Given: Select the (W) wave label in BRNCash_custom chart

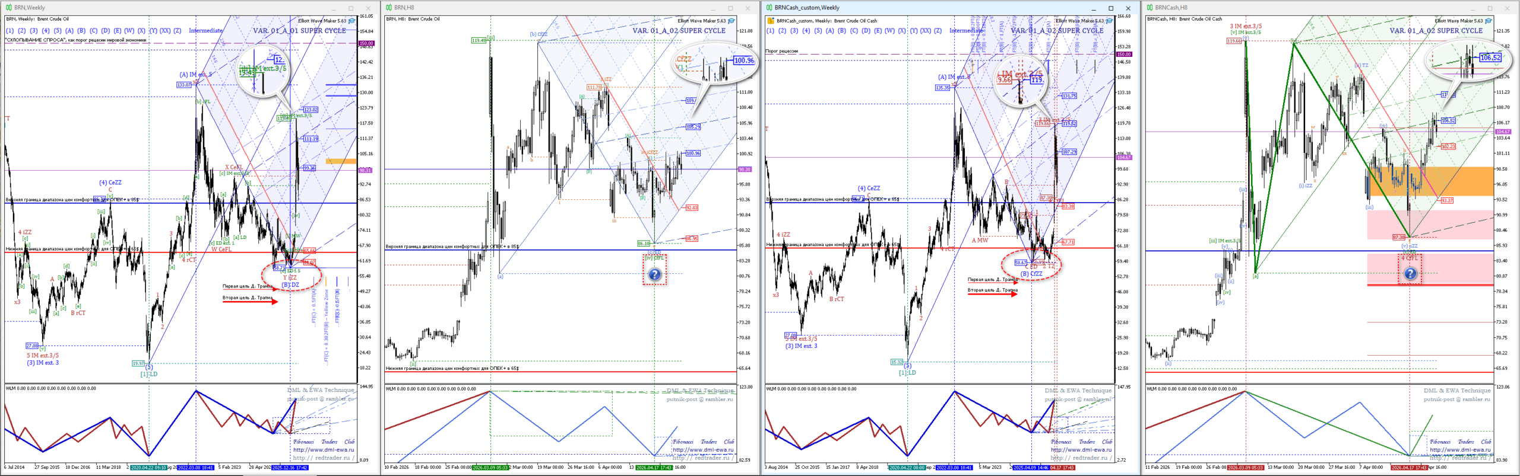Looking at the screenshot, I should [889, 31].
